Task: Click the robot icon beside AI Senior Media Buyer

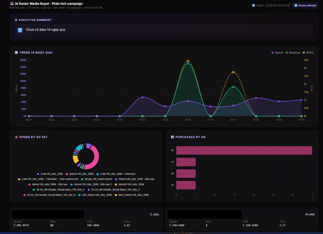Action: tap(12, 4)
